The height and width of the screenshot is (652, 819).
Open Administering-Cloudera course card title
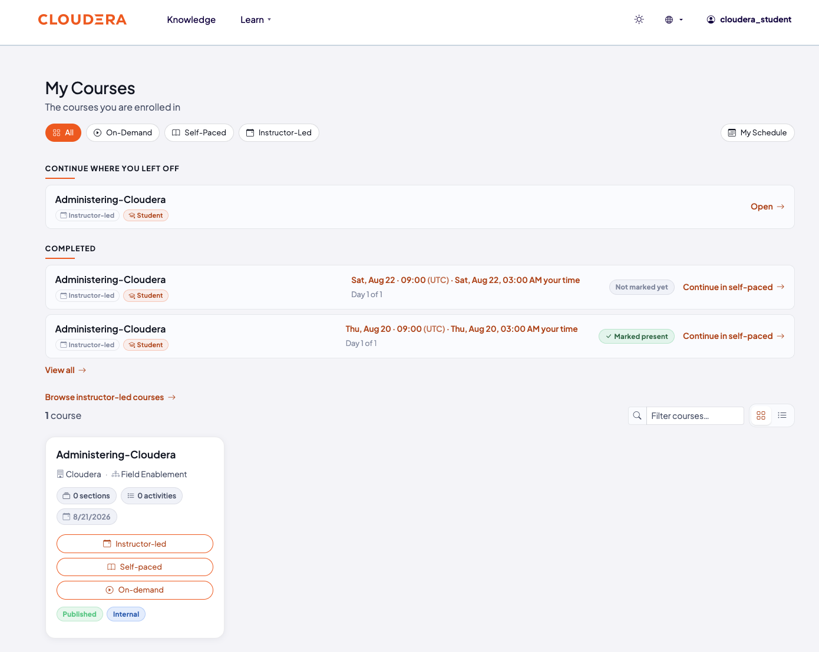tap(116, 455)
